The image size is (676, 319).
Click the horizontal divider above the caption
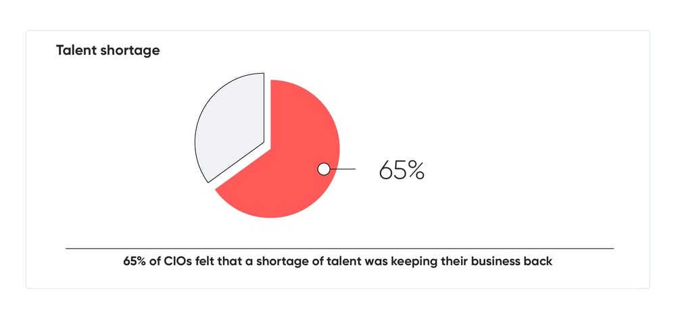click(340, 248)
